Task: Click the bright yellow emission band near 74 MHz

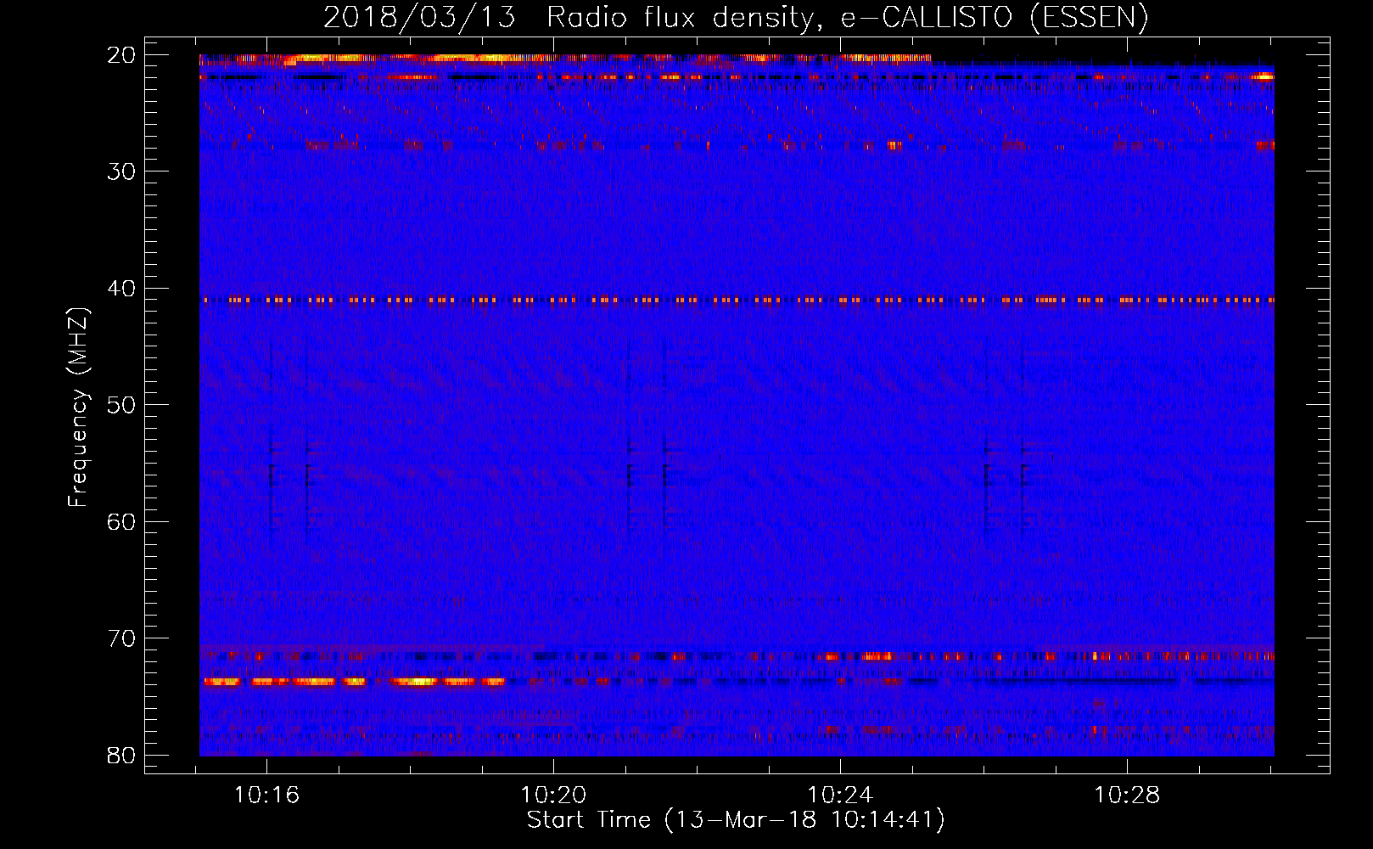Action: coord(354,681)
